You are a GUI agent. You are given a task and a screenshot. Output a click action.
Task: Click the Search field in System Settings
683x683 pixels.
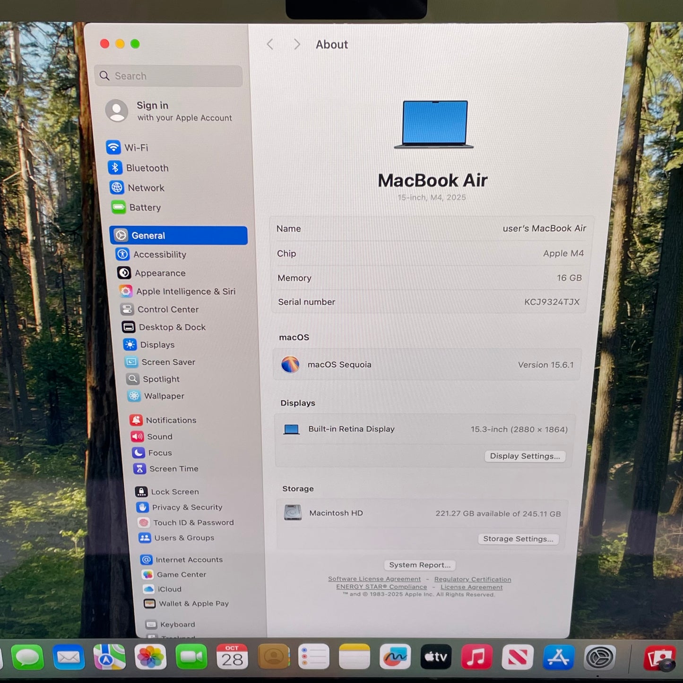[x=168, y=76]
